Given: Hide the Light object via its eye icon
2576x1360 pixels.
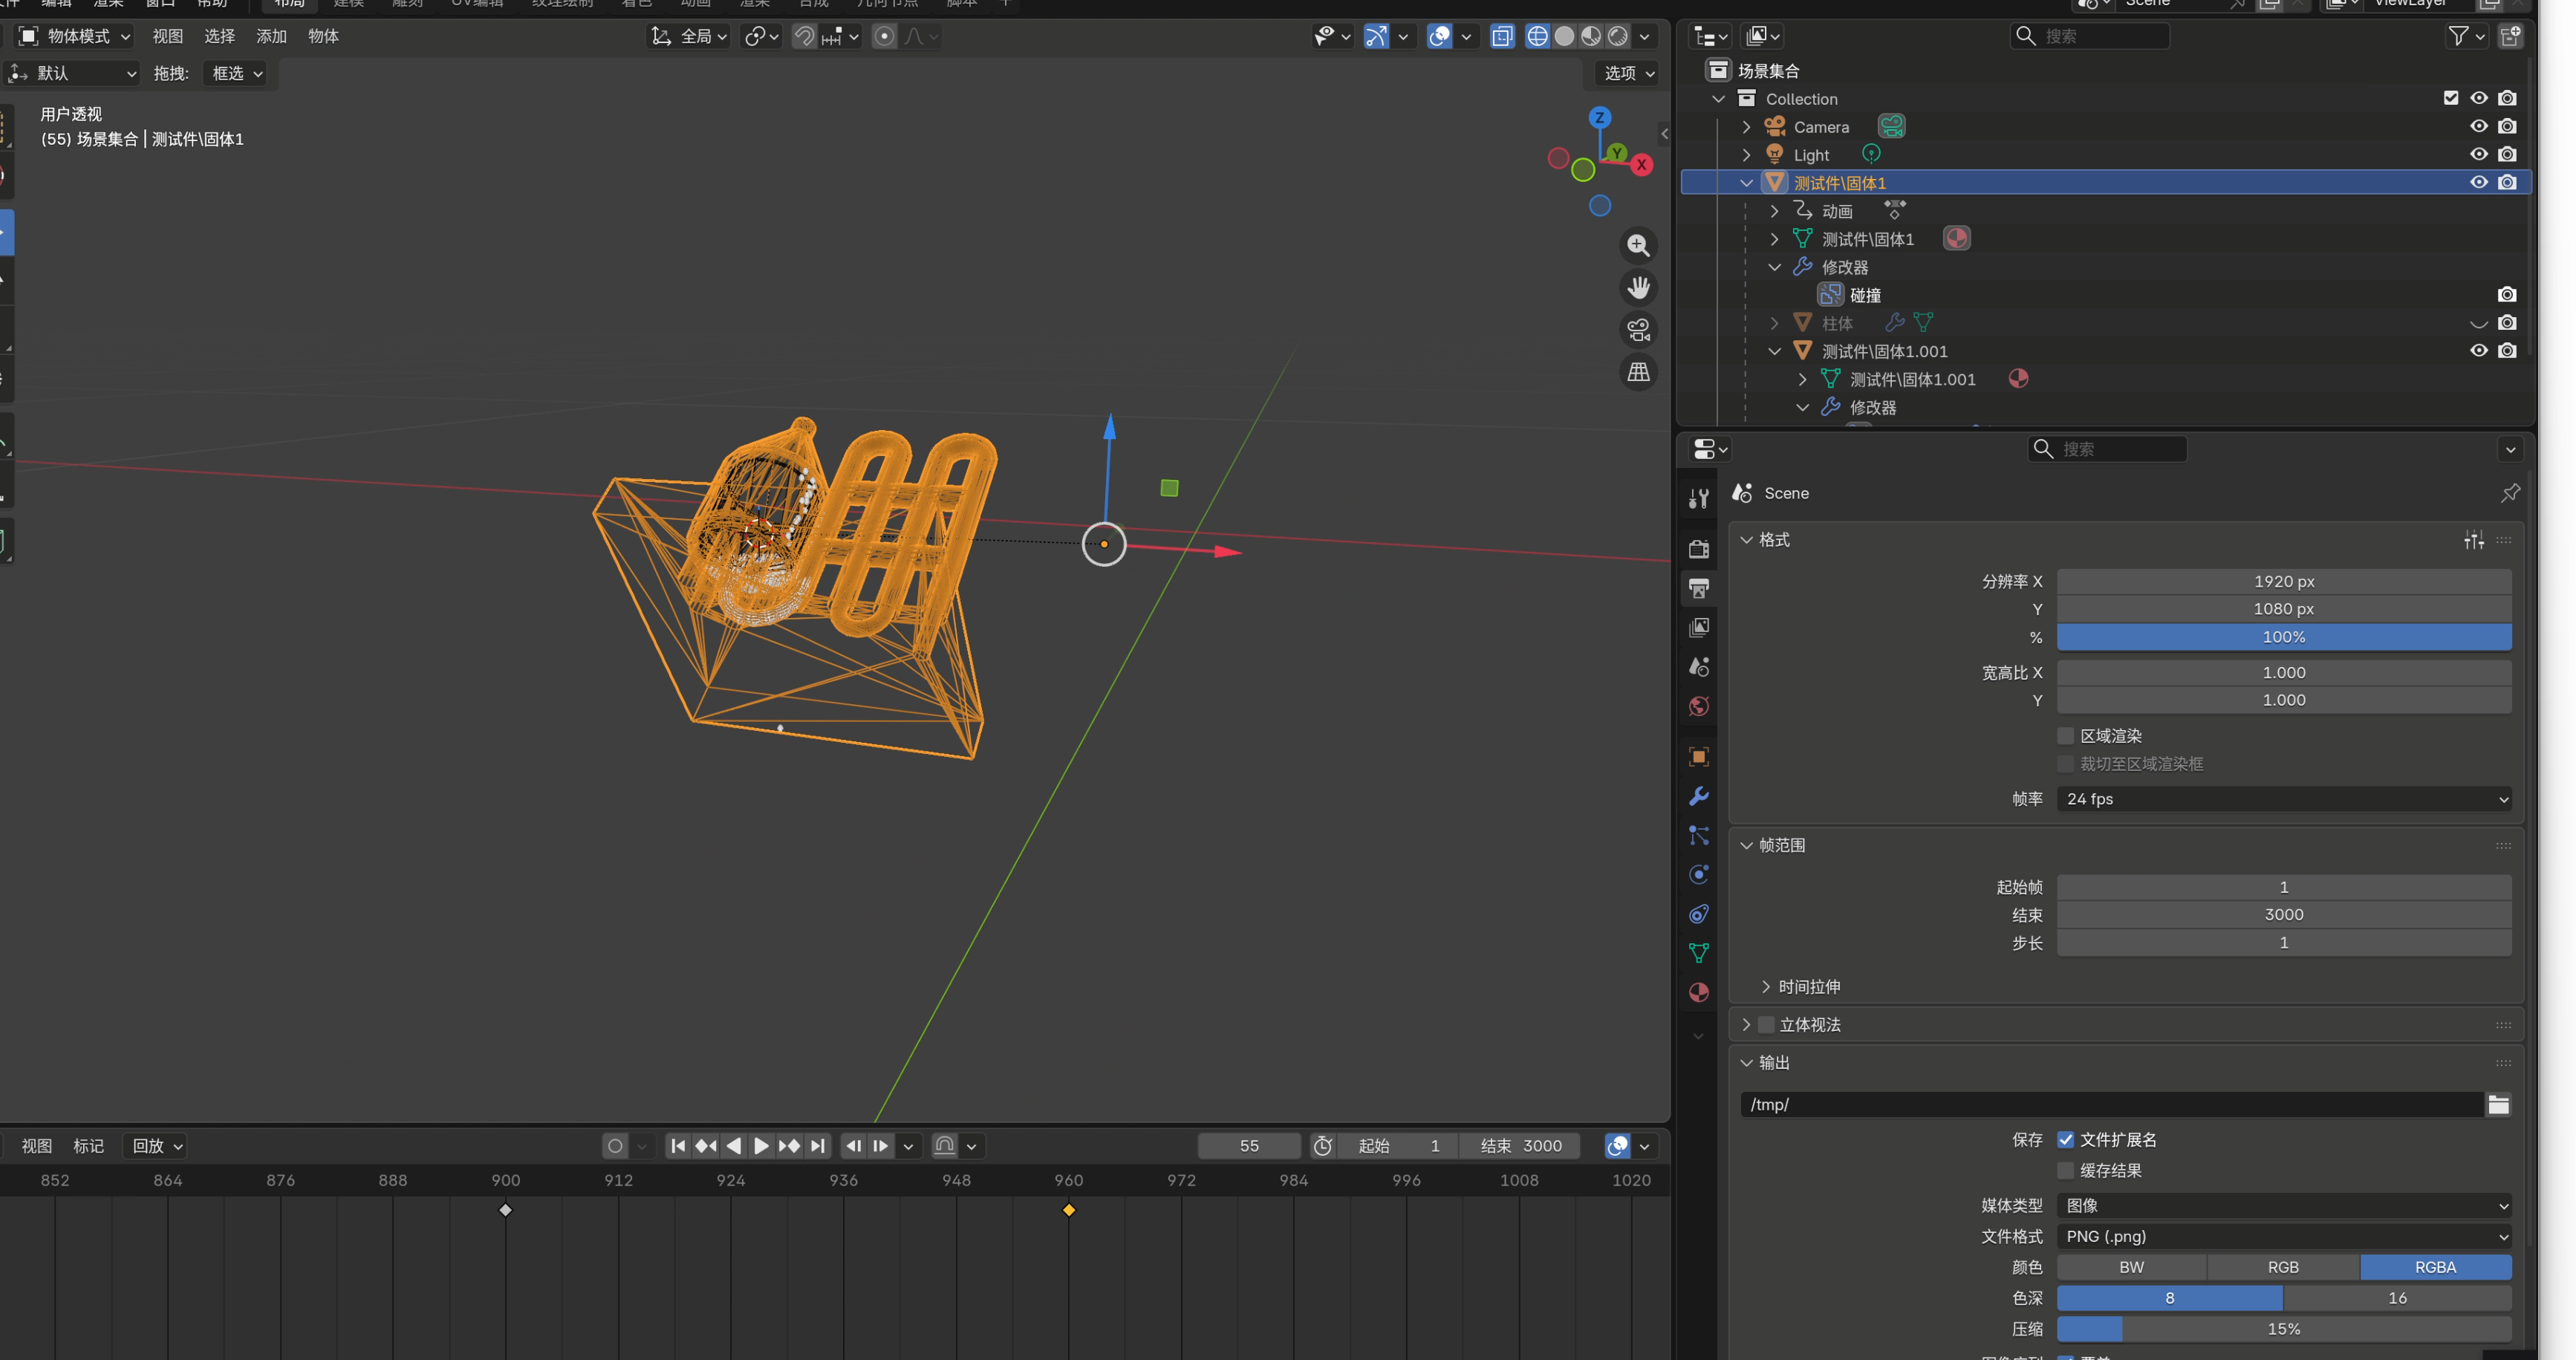Looking at the screenshot, I should 2479,154.
